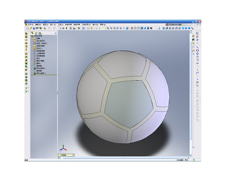Create a new document from the toolbar
The height and width of the screenshot is (181, 226).
[x=28, y=29]
